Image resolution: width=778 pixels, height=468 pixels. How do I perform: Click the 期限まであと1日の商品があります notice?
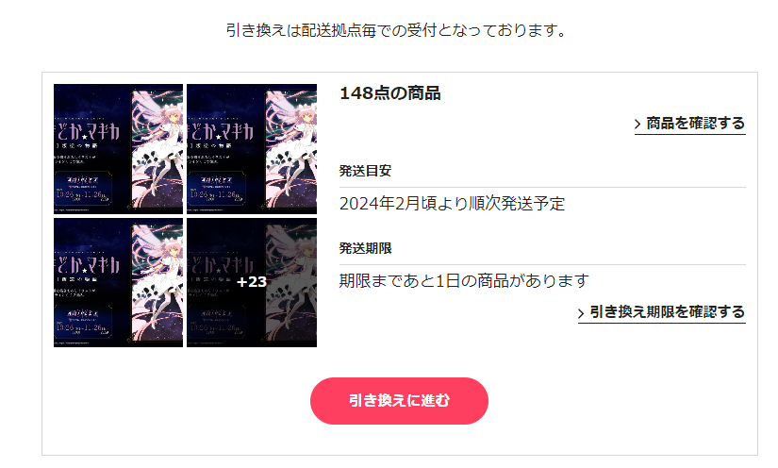pyautogui.click(x=464, y=281)
